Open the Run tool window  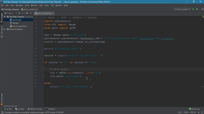(x=8, y=109)
